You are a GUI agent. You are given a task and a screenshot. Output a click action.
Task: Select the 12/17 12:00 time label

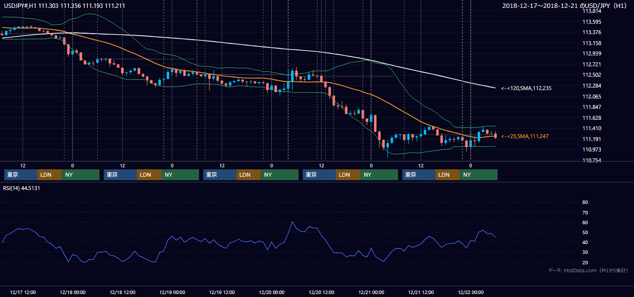23,292
